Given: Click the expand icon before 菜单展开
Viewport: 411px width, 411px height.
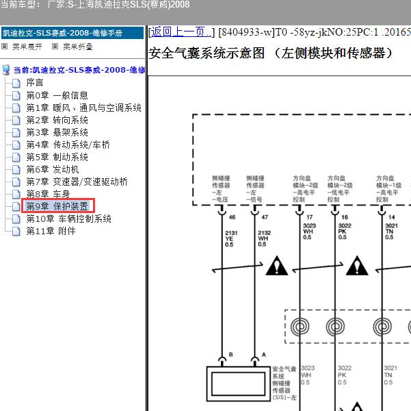Looking at the screenshot, I should tap(5, 47).
